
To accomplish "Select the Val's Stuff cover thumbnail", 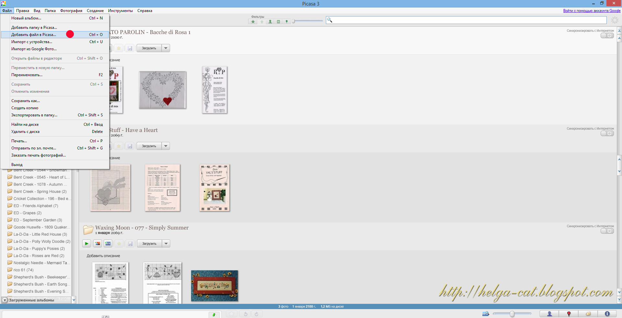I will [214, 188].
